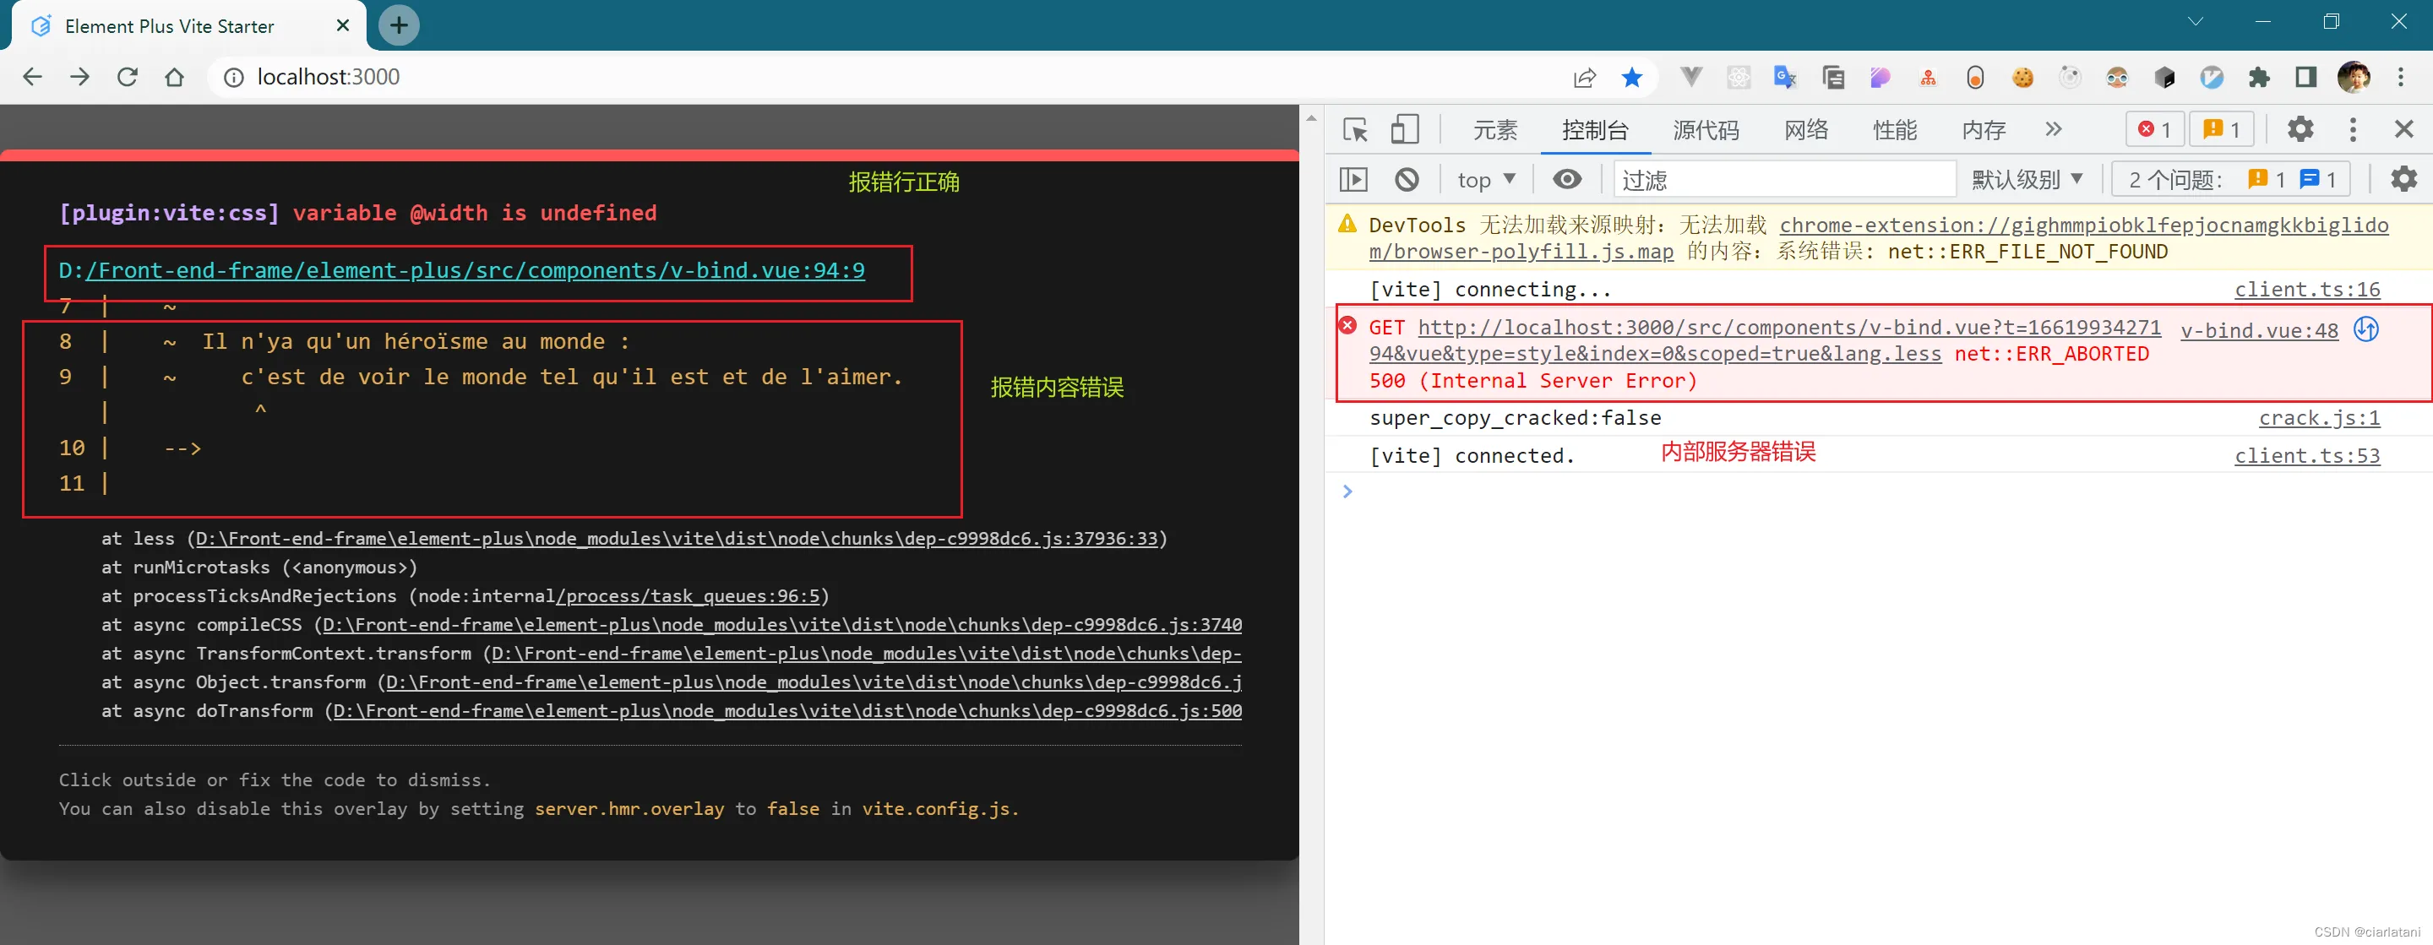Toggle the device toolbar icon

pos(1404,129)
